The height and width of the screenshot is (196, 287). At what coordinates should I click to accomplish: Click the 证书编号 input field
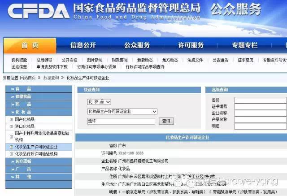[261, 106]
